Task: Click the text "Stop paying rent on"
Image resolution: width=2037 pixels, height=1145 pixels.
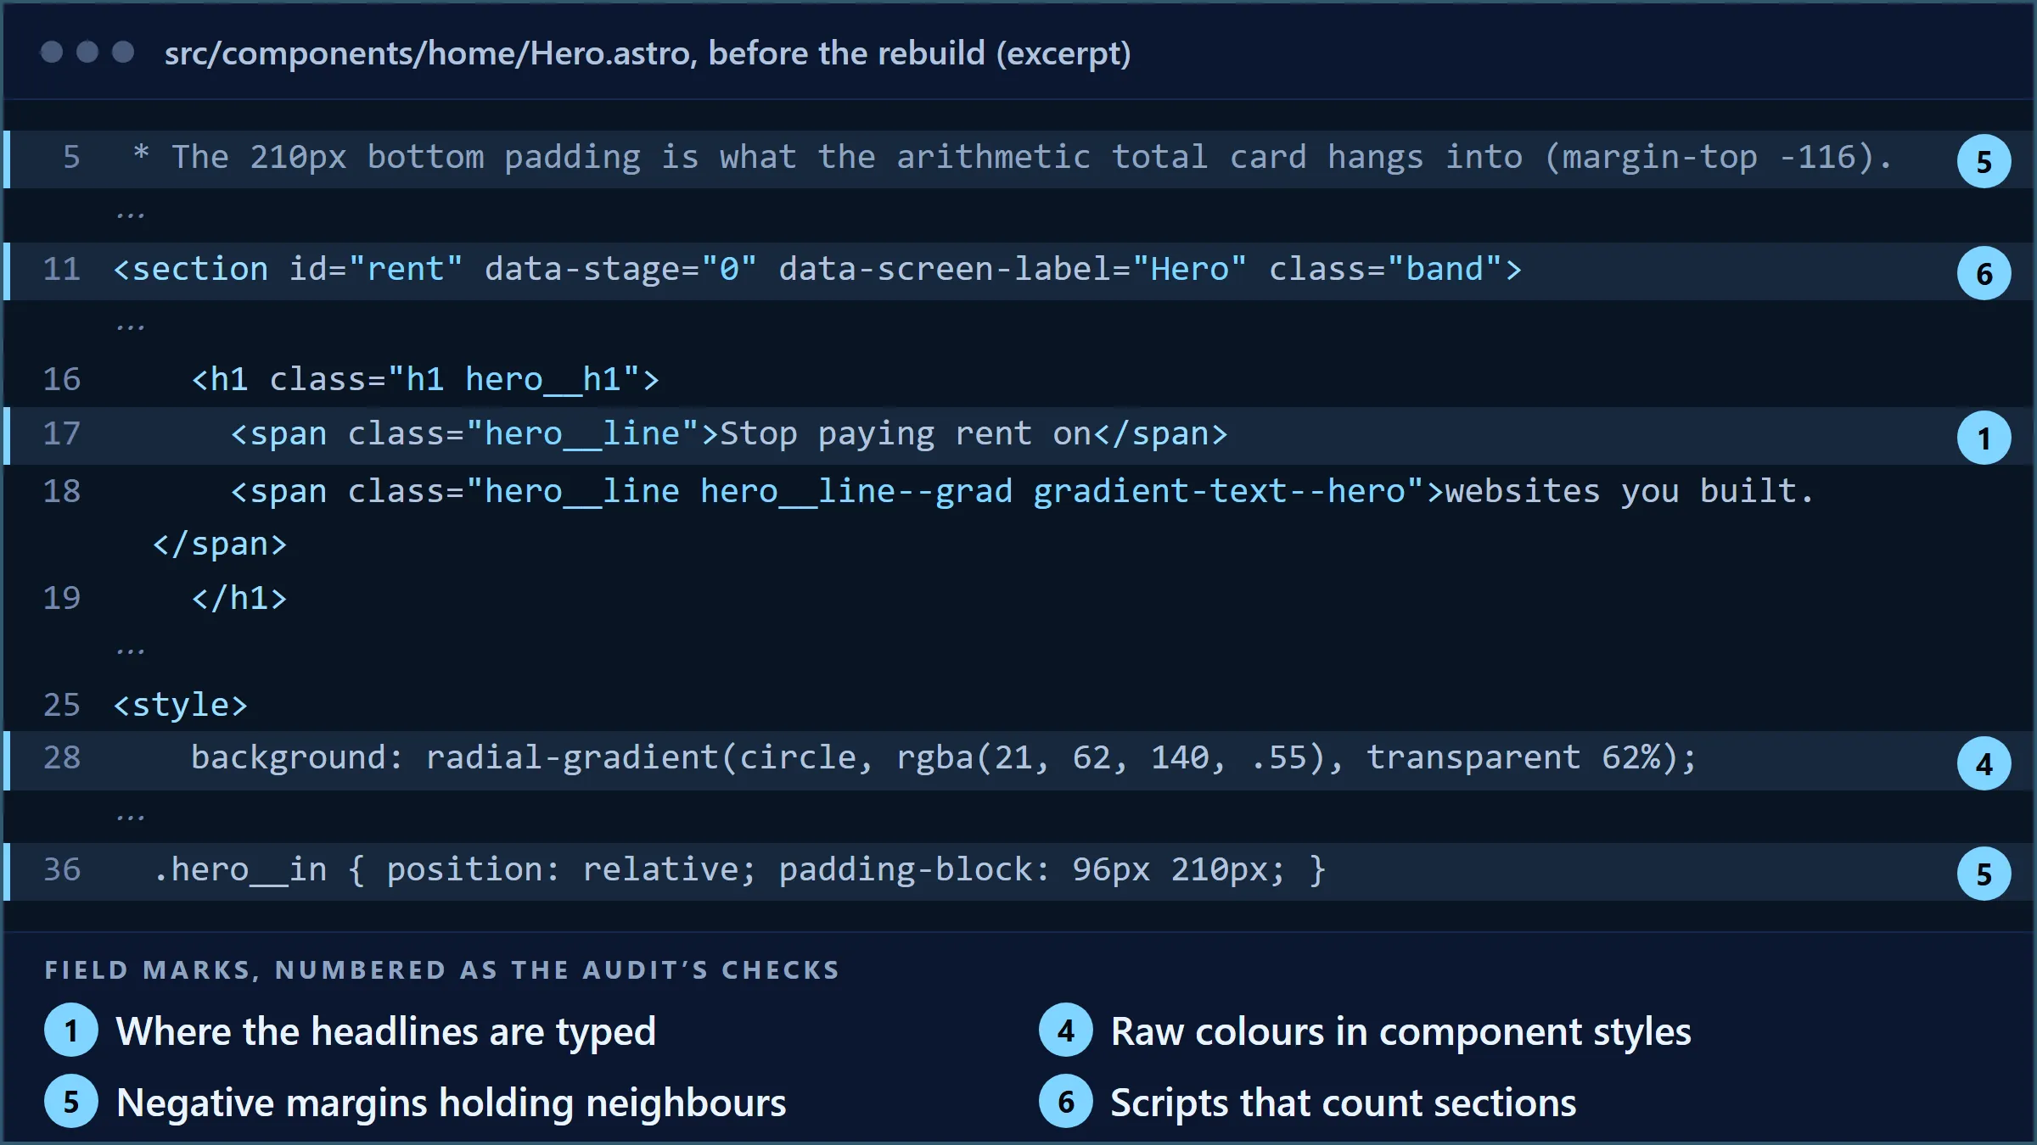Action: (x=906, y=434)
